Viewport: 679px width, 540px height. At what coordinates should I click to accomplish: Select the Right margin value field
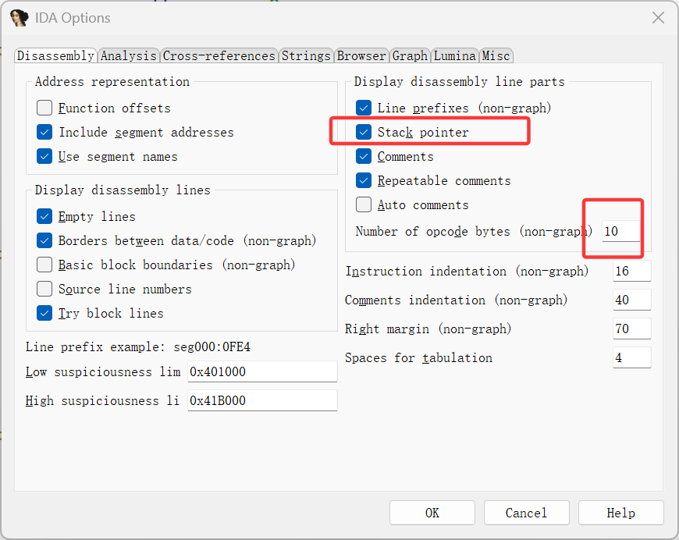point(632,329)
